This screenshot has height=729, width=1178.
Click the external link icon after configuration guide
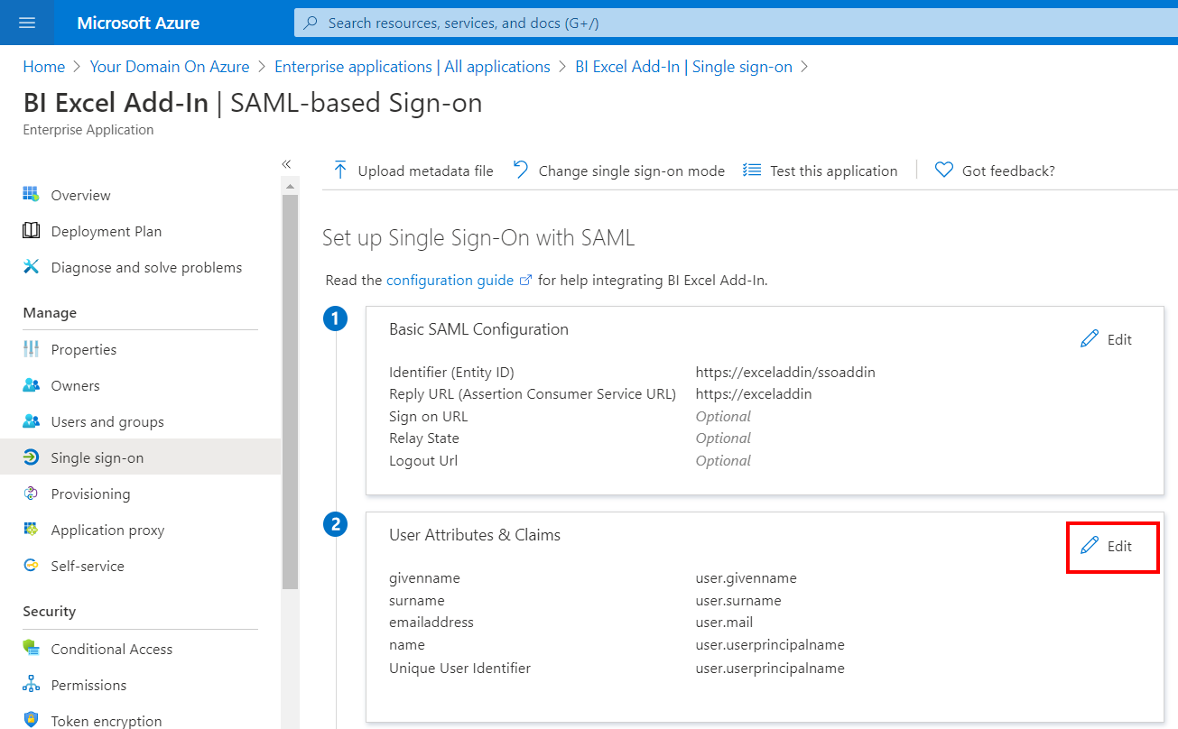click(525, 281)
